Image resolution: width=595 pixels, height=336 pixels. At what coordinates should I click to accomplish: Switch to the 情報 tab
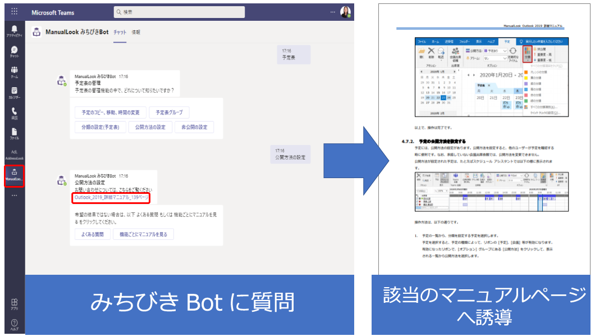click(x=136, y=33)
